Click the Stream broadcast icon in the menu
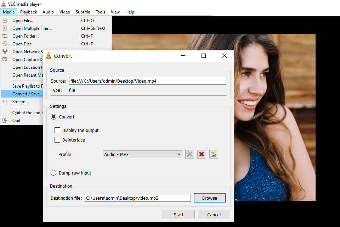The height and width of the screenshot is (227, 340). tap(5, 101)
